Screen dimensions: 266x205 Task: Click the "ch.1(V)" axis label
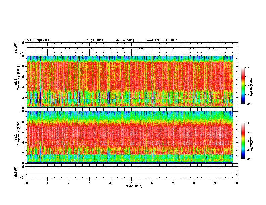[16, 48]
